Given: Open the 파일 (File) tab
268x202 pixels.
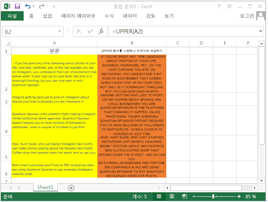Looking at the screenshot, I should click(x=12, y=16).
